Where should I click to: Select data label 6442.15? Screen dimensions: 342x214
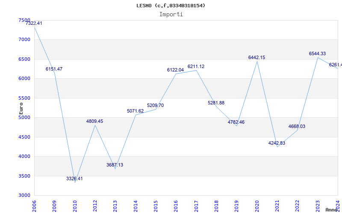[x=256, y=57]
